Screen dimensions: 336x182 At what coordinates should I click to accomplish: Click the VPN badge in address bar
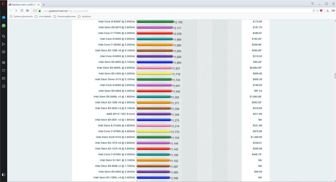pyautogui.click(x=35, y=11)
